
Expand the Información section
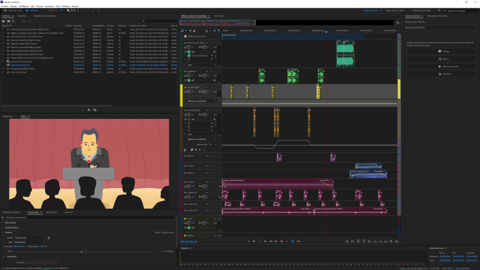[2, 223]
